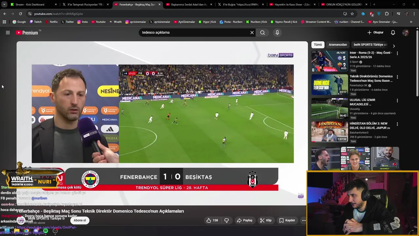Open Inter - Roma maç özeti thumbnail
This screenshot has height=236, width=419.
pyautogui.click(x=330, y=61)
